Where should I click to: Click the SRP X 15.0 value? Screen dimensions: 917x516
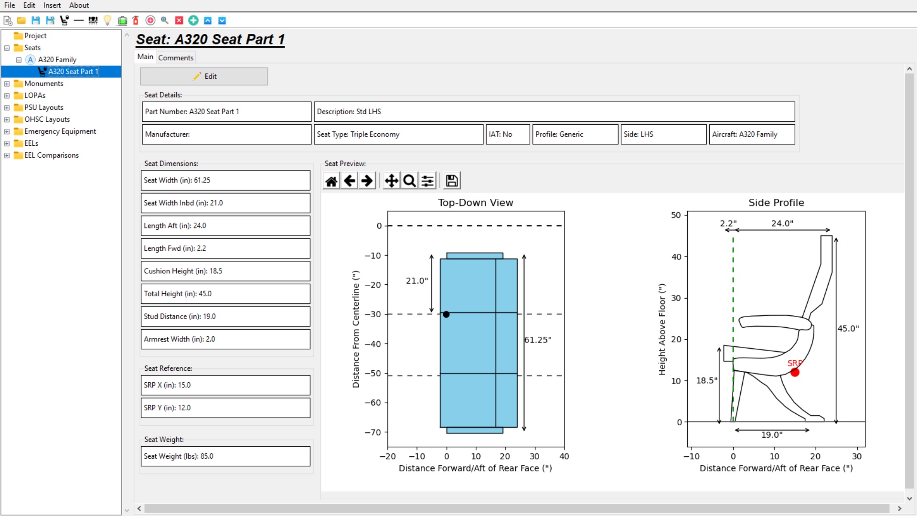point(225,386)
